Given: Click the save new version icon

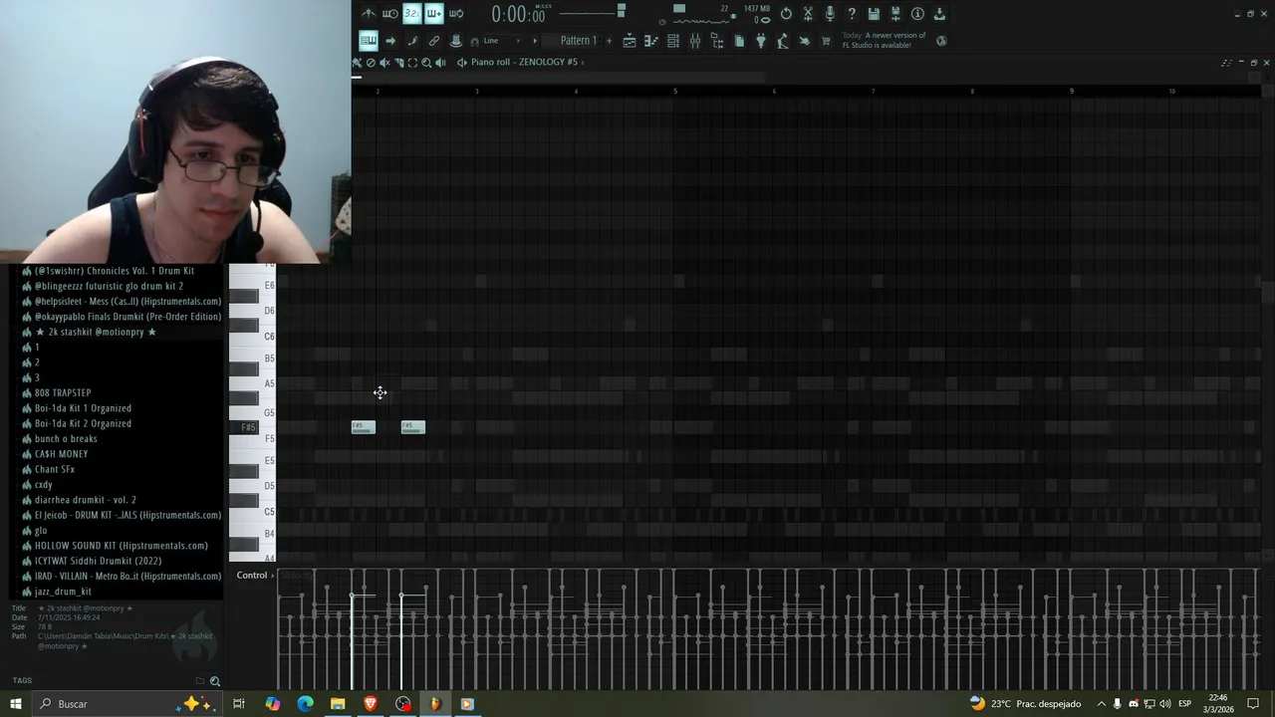Looking at the screenshot, I should pyautogui.click(x=895, y=14).
